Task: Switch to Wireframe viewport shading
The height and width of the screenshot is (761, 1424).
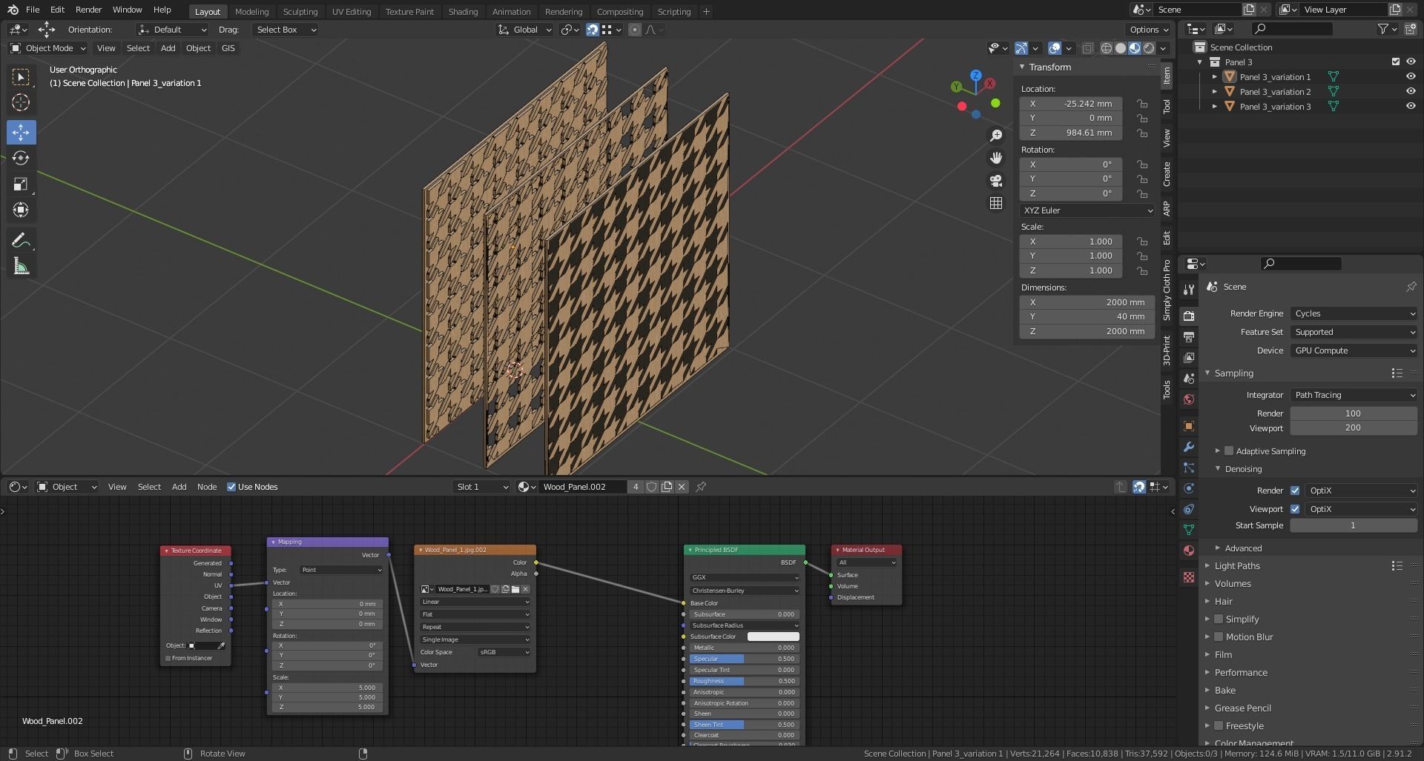Action: (1106, 48)
